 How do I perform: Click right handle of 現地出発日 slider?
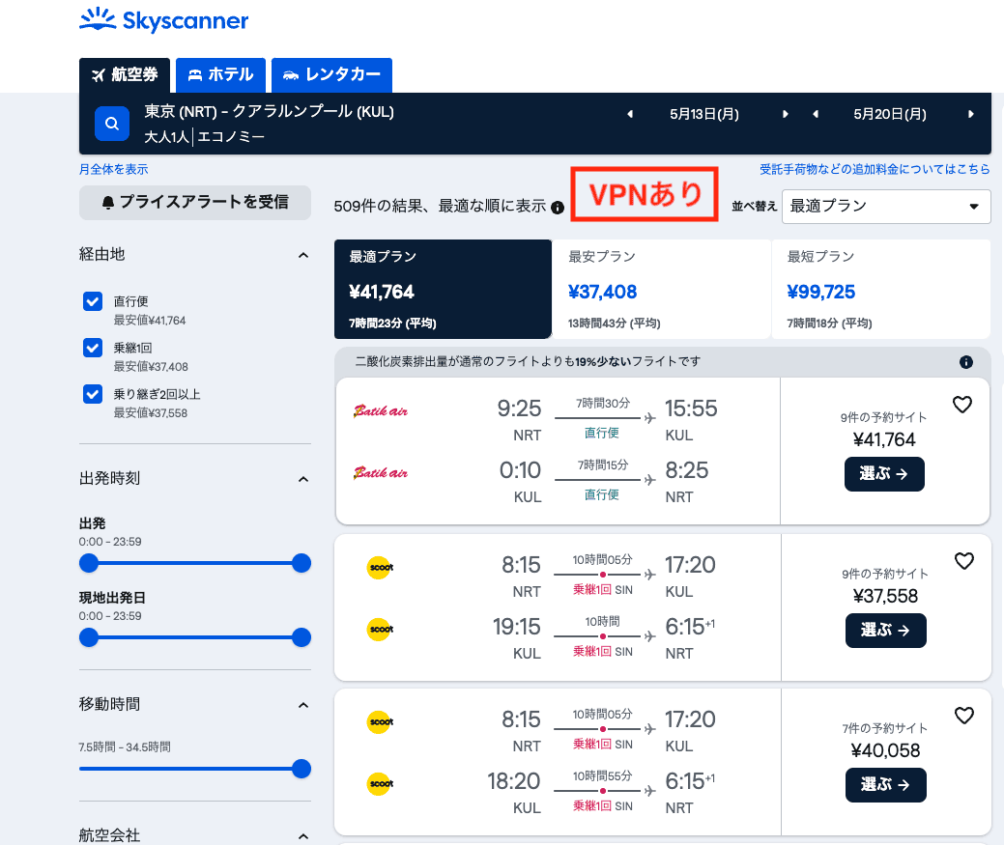[301, 637]
